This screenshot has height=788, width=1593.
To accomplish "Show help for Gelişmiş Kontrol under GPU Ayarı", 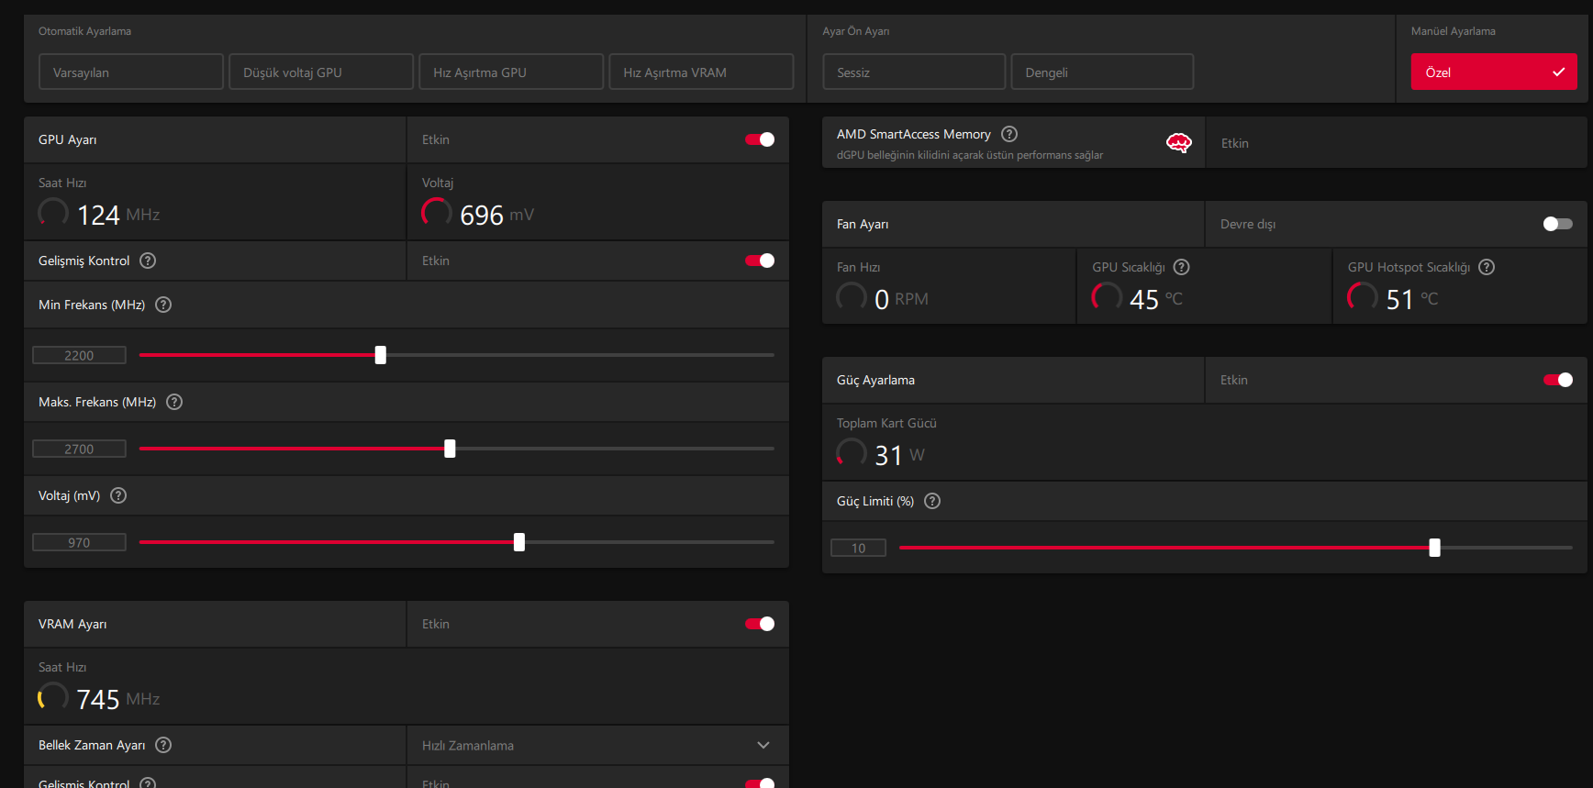I will [x=148, y=261].
